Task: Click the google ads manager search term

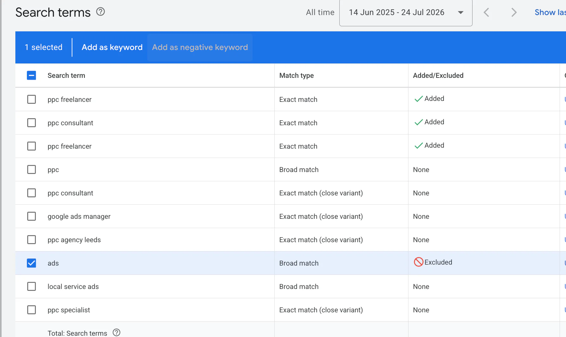Action: pos(79,217)
